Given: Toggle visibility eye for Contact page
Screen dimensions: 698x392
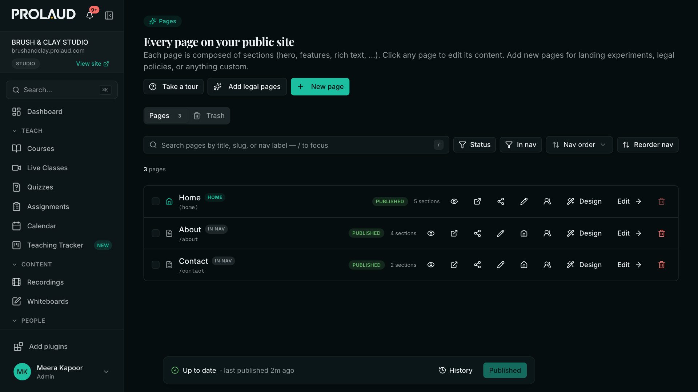Looking at the screenshot, I should coord(431,265).
